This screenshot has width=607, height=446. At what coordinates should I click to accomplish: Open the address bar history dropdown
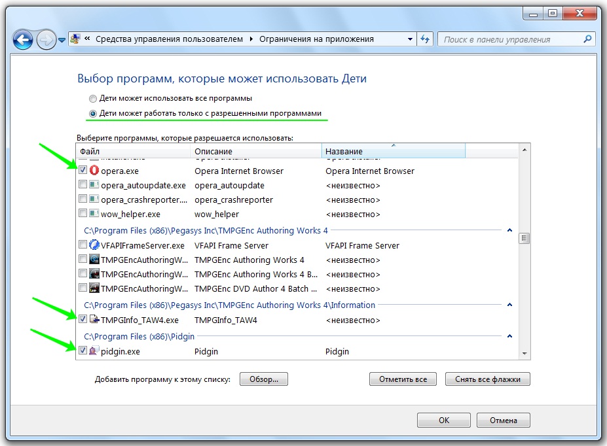coord(410,39)
